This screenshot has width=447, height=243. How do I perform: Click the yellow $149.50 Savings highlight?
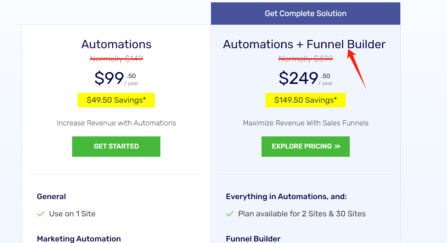click(305, 100)
